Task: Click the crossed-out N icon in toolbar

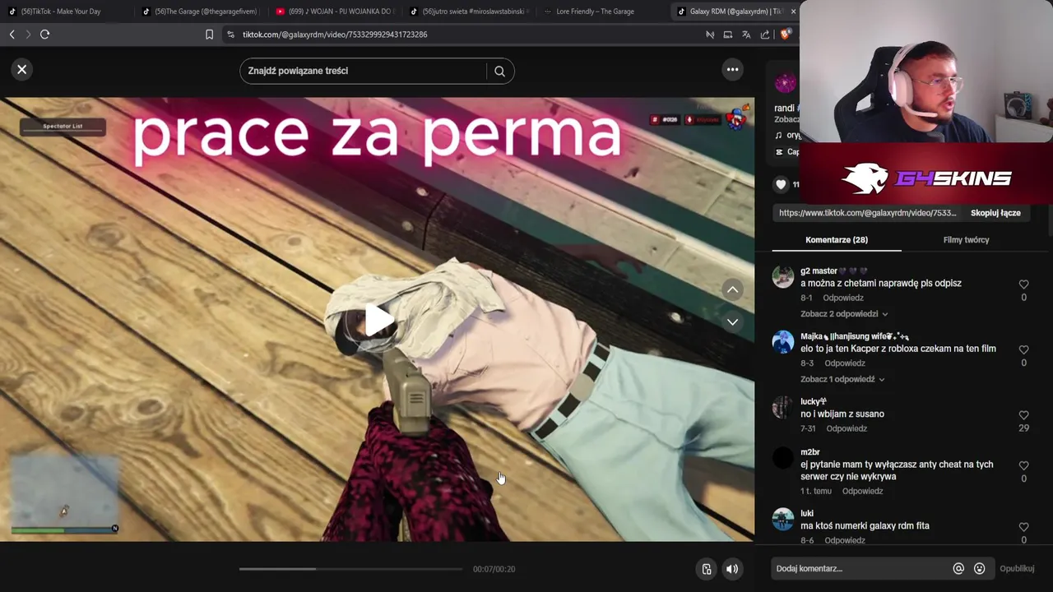Action: [710, 35]
